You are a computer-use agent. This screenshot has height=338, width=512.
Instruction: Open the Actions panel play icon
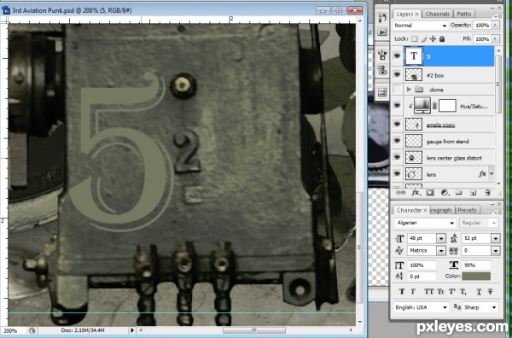point(382,32)
